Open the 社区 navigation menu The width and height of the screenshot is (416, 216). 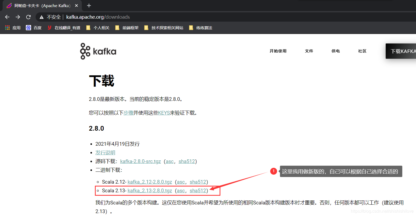(x=362, y=51)
